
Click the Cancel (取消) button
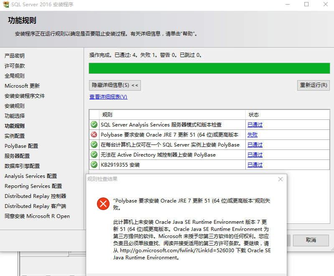click(311, 240)
